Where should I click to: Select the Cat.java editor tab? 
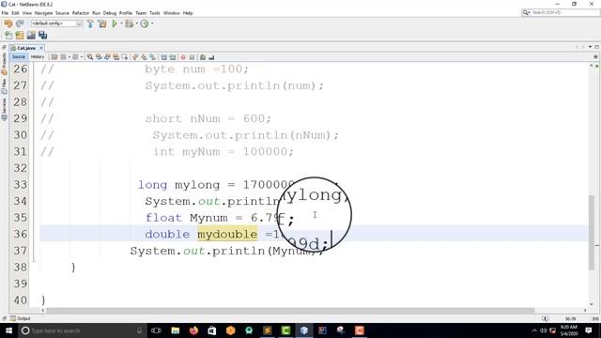point(26,48)
